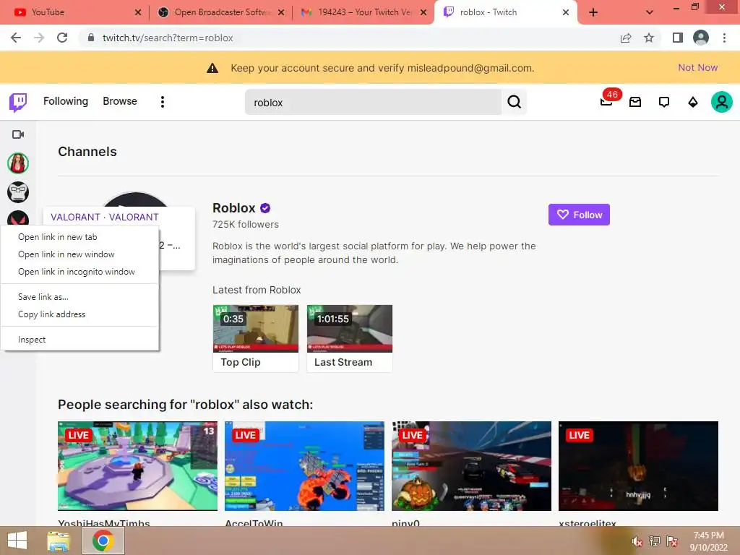Open the Action Center flag icon
740x555 pixels.
pos(672,541)
